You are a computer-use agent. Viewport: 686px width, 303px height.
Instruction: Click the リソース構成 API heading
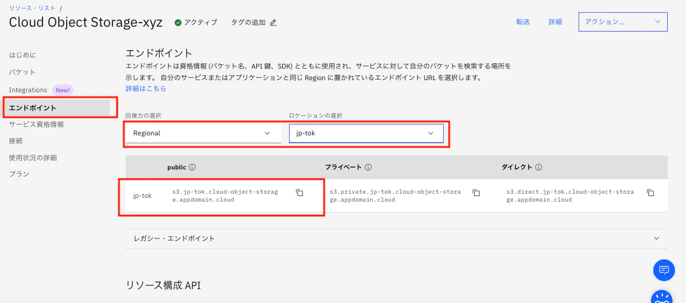pyautogui.click(x=163, y=285)
